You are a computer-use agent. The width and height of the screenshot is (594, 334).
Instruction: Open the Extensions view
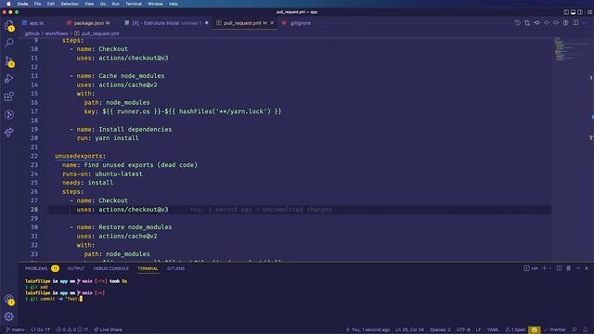(9, 96)
